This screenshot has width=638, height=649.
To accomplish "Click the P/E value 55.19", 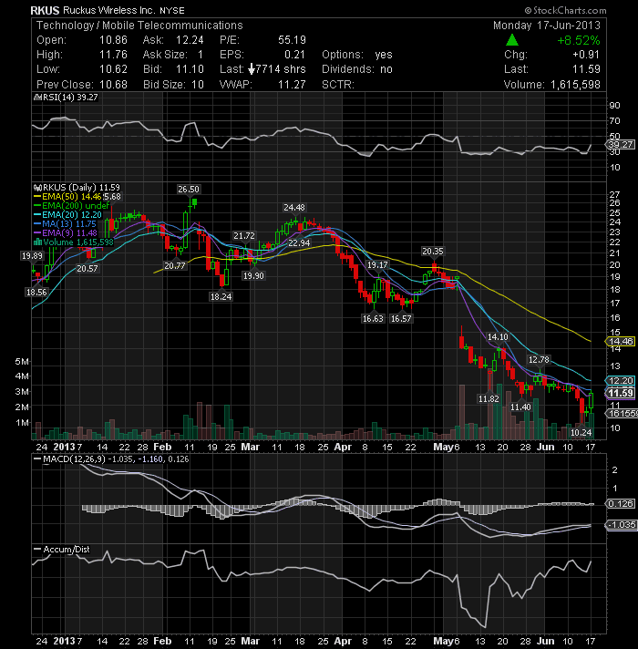I will 292,40.
